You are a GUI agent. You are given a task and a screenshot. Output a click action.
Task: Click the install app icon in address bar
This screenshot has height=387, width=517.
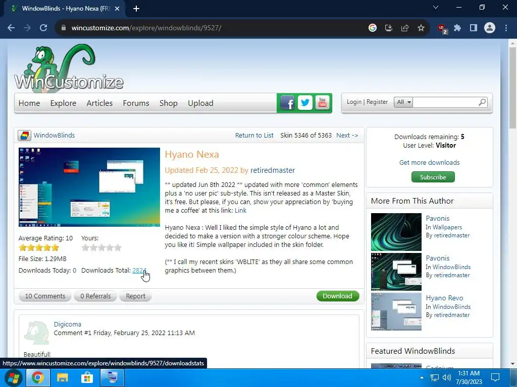(389, 28)
